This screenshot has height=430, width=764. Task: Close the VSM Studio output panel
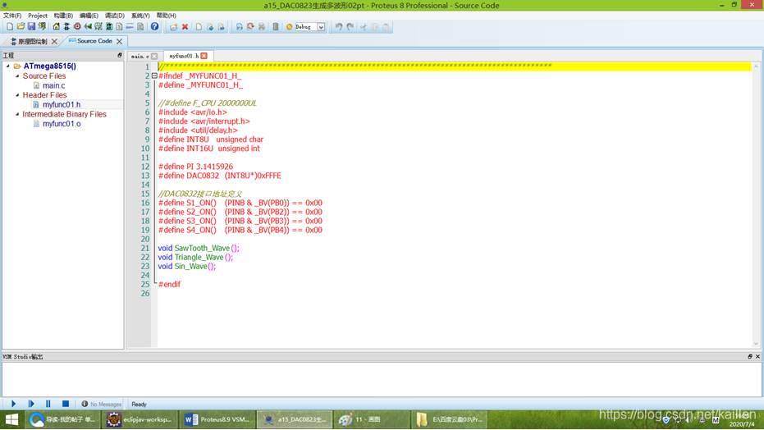point(757,356)
